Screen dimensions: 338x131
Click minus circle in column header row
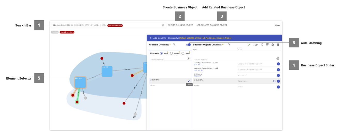click(278, 58)
